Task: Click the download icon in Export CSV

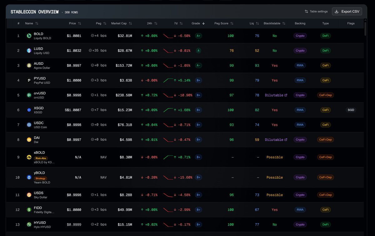Action: [x=337, y=12]
